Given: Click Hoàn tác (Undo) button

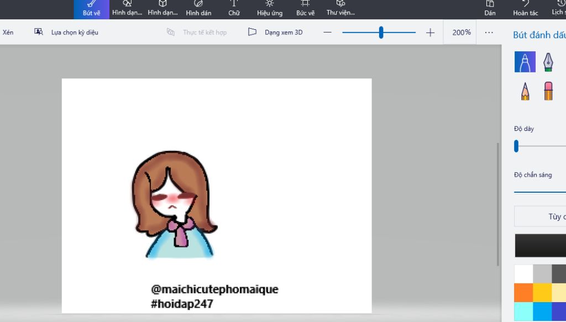Looking at the screenshot, I should [x=526, y=9].
